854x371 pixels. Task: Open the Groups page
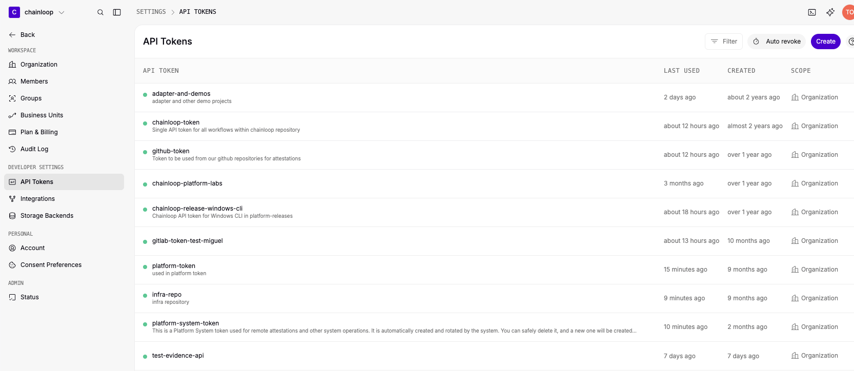click(64, 98)
